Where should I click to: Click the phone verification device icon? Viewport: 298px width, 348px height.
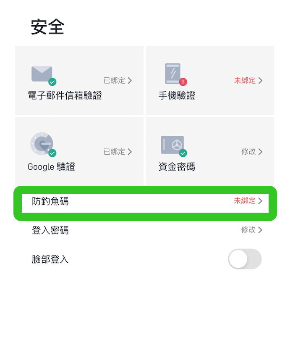coord(173,74)
